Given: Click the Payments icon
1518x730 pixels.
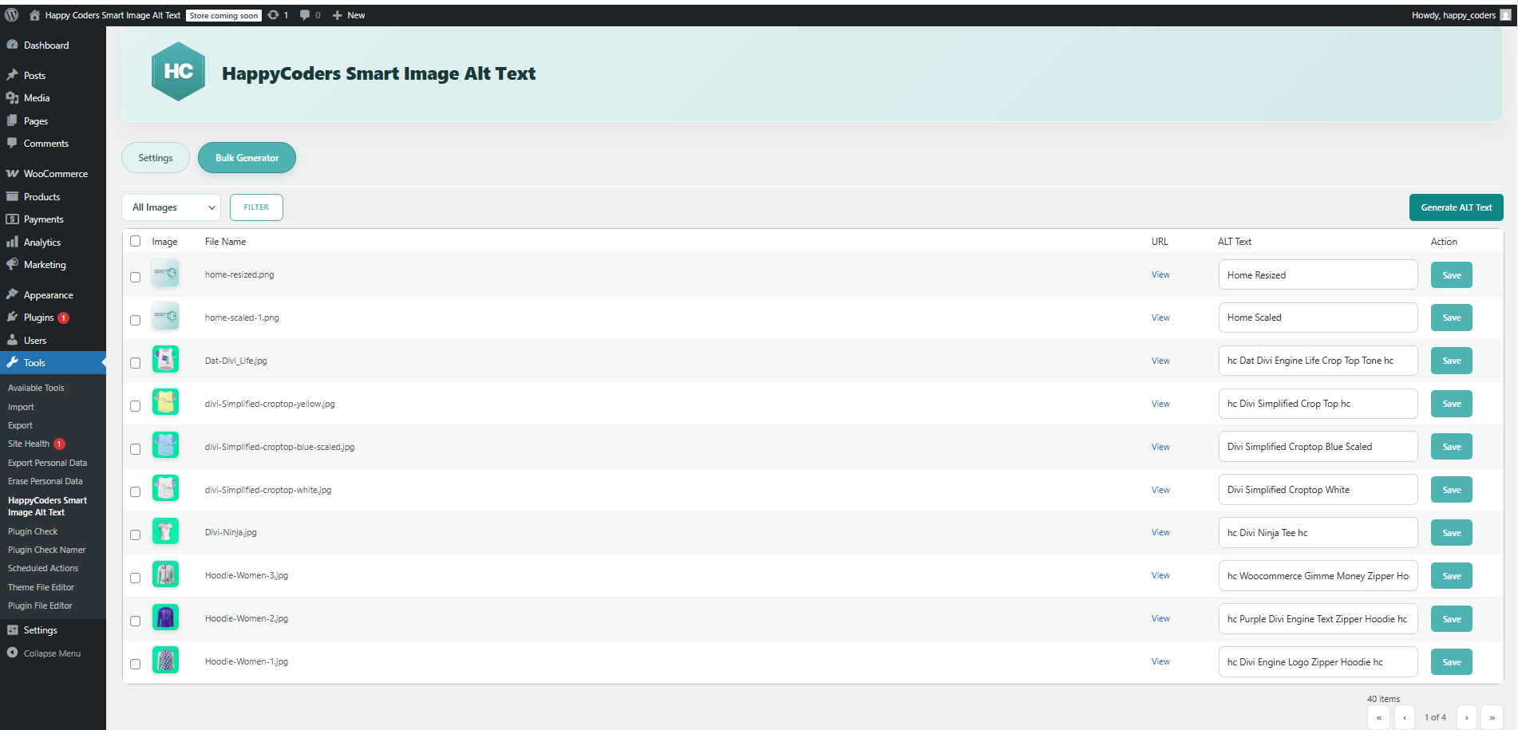Looking at the screenshot, I should point(12,219).
